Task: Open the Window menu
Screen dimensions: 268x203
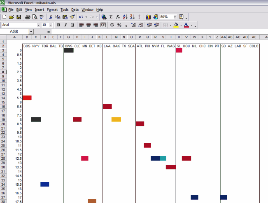Action: [87, 9]
